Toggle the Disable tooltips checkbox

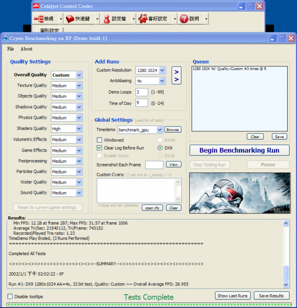point(10,296)
